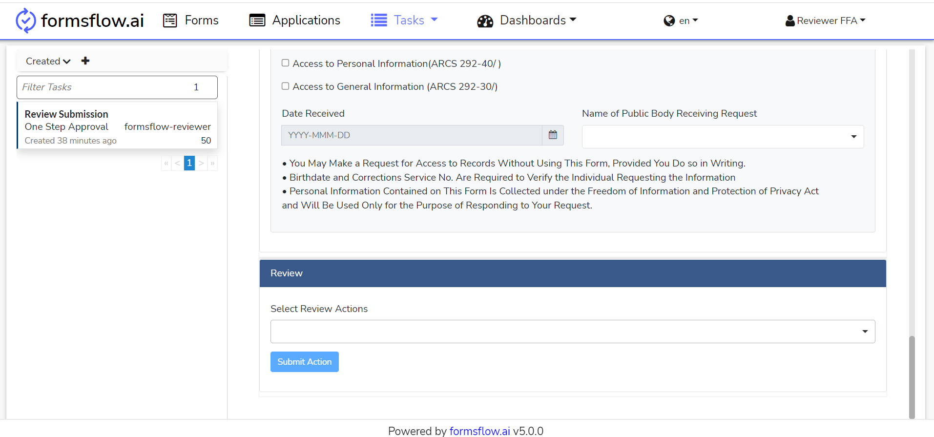This screenshot has width=934, height=437.
Task: Click the Date Received input field
Action: 412,135
